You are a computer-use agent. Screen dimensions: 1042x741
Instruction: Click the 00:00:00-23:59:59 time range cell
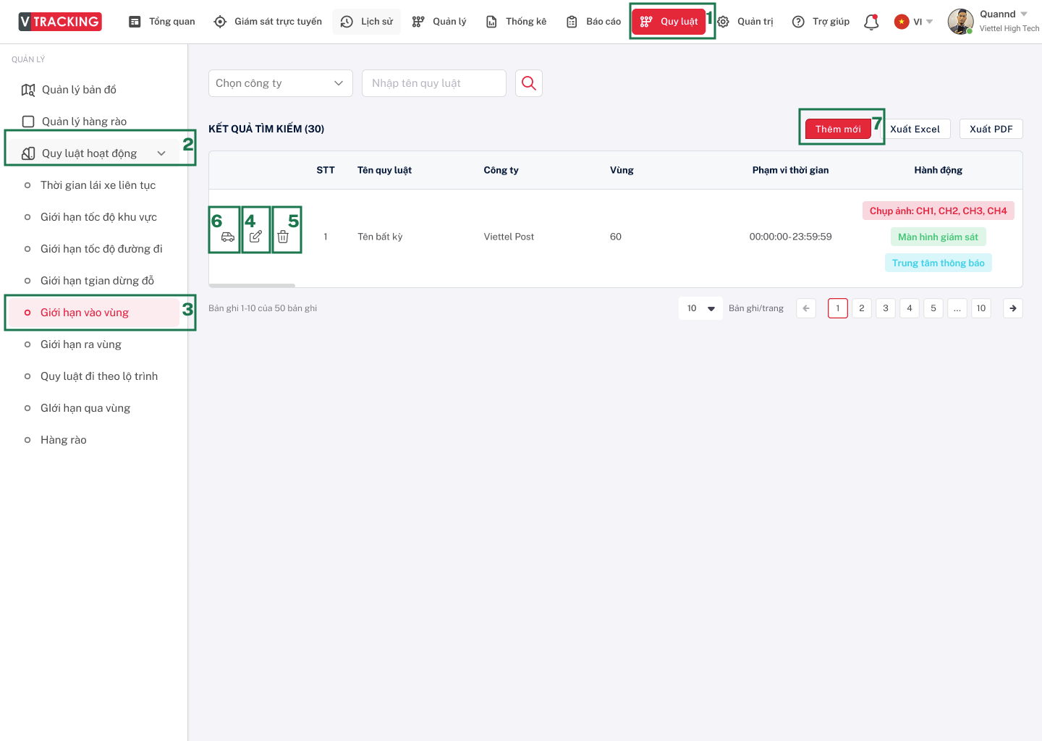pos(791,237)
